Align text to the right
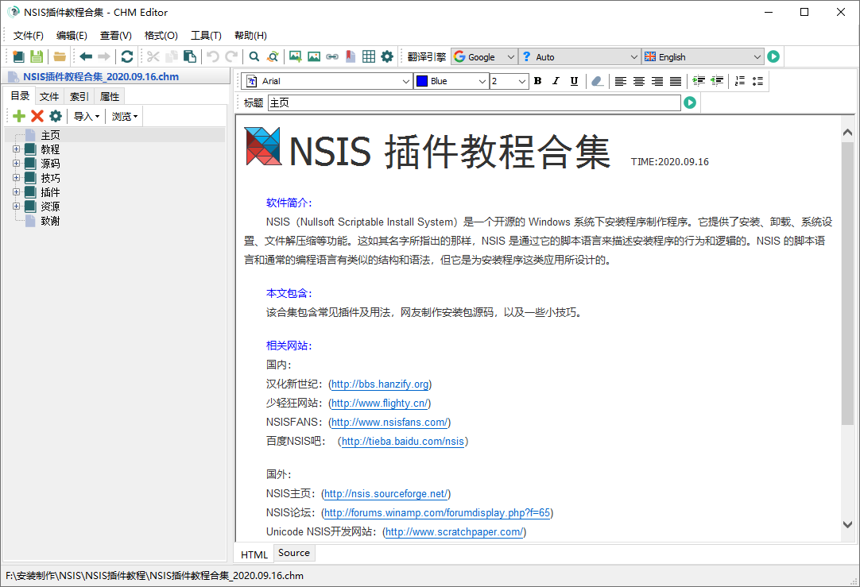The height and width of the screenshot is (587, 860). [657, 81]
